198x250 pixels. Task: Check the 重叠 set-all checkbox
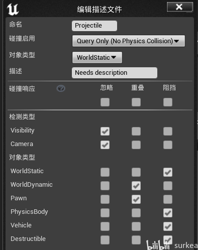136,102
